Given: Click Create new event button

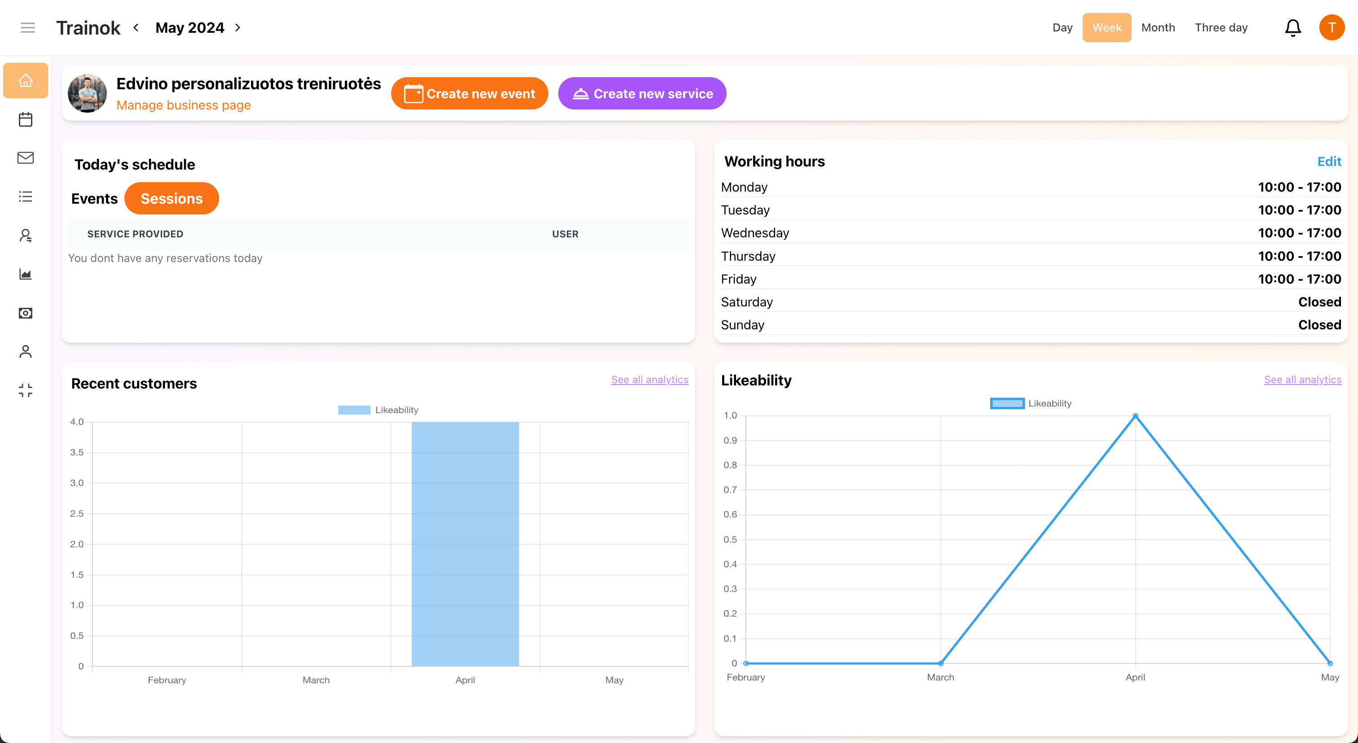Looking at the screenshot, I should (469, 94).
